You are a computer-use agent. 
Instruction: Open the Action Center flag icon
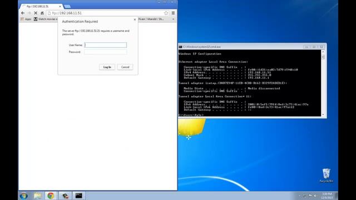(x=310, y=196)
